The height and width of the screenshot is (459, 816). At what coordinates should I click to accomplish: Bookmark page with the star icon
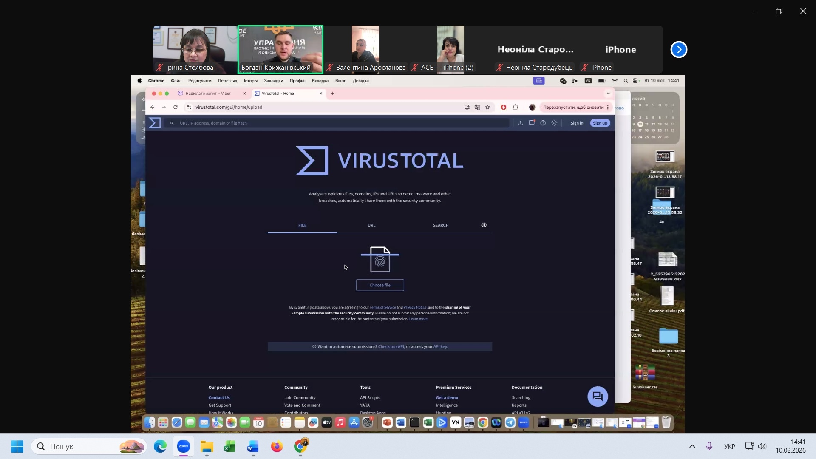point(487,107)
